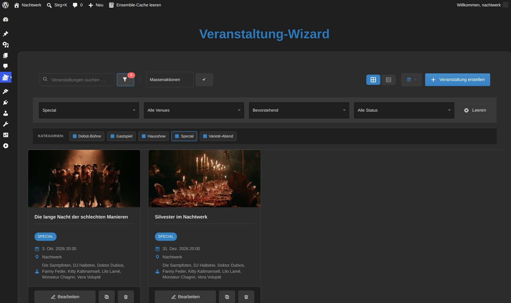
Task: Click SPECIAL badge on Silvester card
Action: (x=166, y=237)
